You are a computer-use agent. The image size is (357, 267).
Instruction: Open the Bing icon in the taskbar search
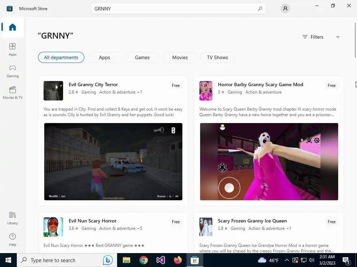click(107, 260)
